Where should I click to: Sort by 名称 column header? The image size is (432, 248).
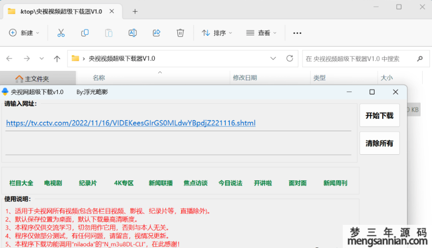99,78
